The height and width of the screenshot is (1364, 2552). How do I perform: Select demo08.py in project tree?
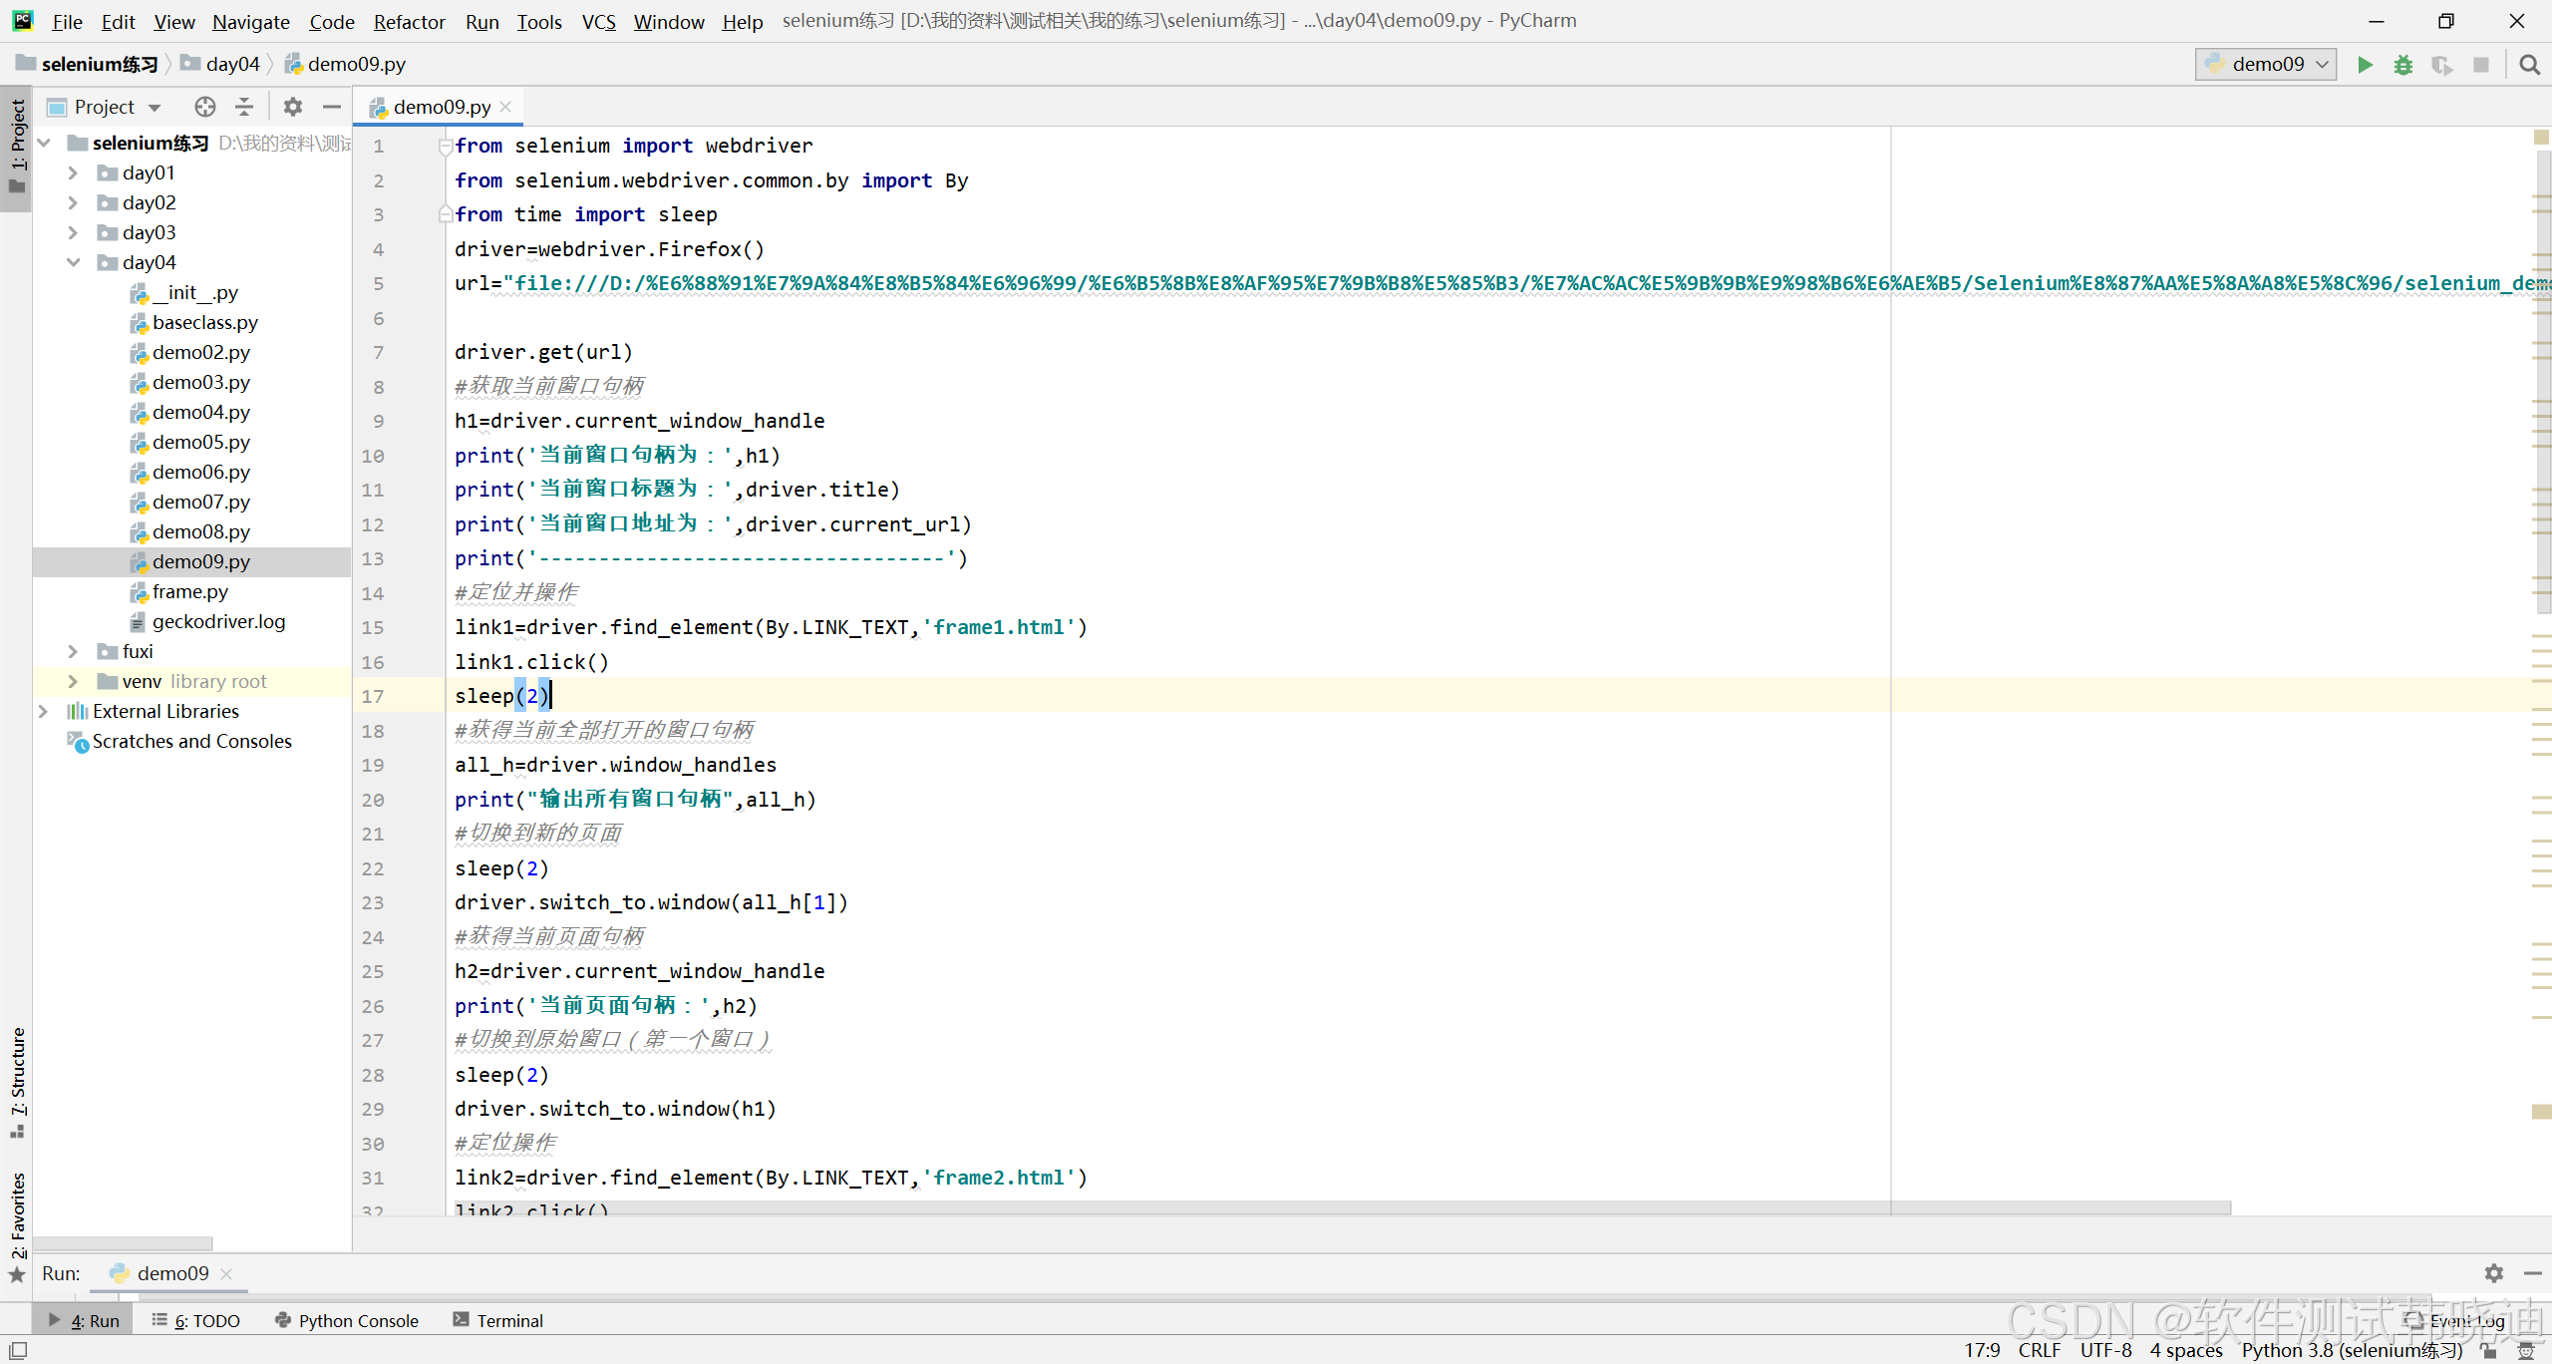click(190, 531)
